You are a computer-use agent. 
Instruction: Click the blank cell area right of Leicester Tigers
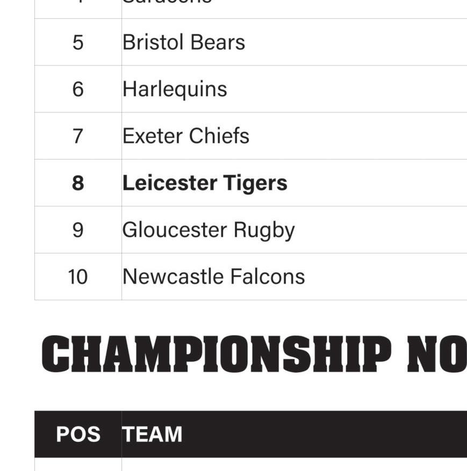point(376,183)
